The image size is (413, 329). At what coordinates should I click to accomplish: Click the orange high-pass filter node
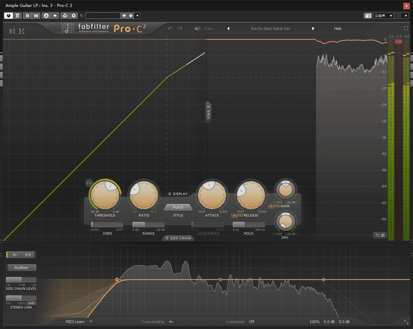pyautogui.click(x=117, y=279)
